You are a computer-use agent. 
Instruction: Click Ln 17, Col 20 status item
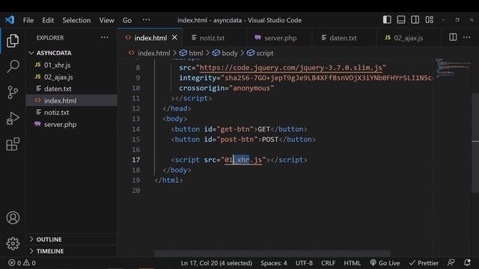tap(216, 263)
